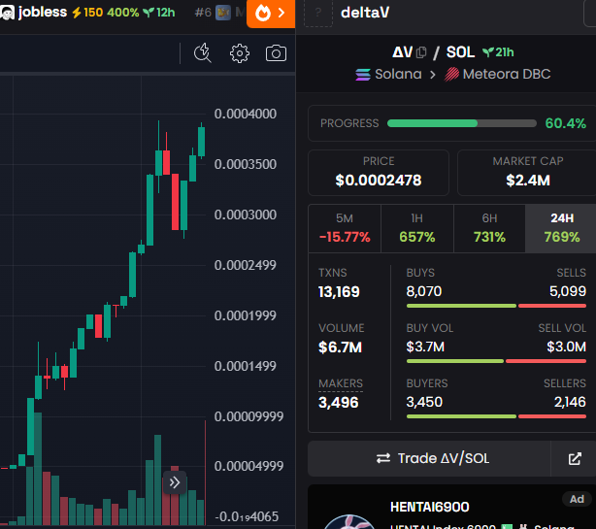Viewport: 596px width, 529px height.
Task: Open the quick search lightning magnifier icon
Action: [x=203, y=52]
